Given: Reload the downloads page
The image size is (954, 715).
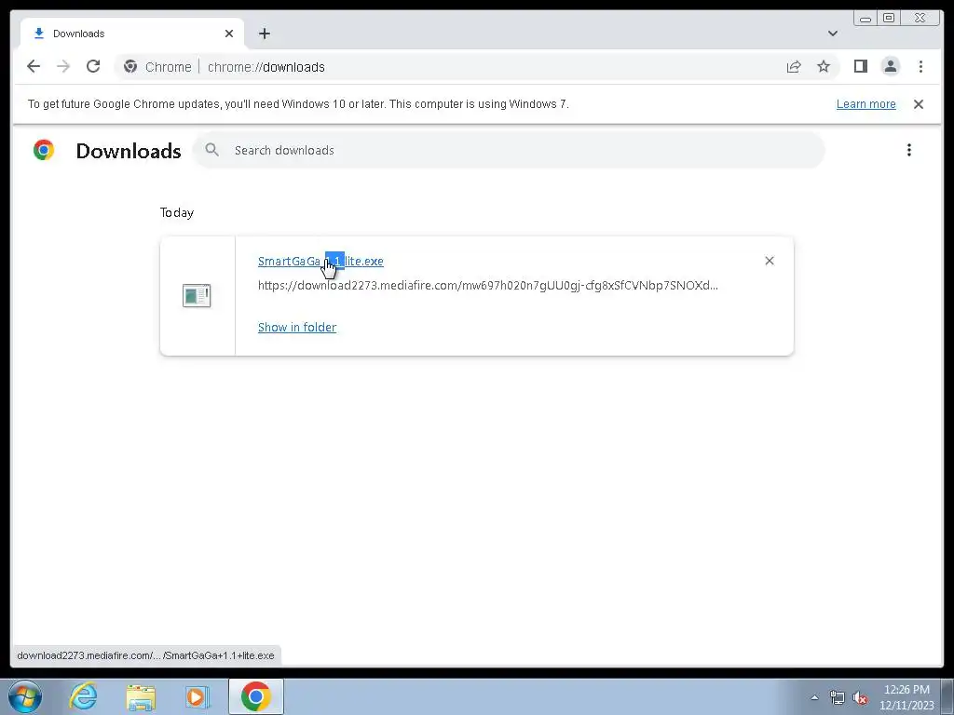Looking at the screenshot, I should (x=93, y=66).
